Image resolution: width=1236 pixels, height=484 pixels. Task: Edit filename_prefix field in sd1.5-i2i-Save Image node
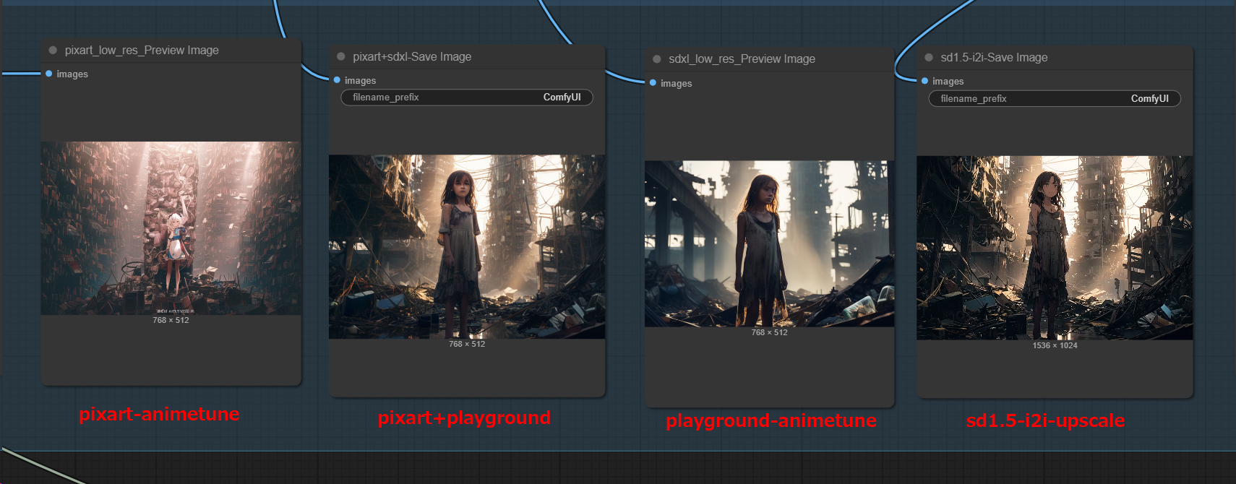coord(1054,99)
